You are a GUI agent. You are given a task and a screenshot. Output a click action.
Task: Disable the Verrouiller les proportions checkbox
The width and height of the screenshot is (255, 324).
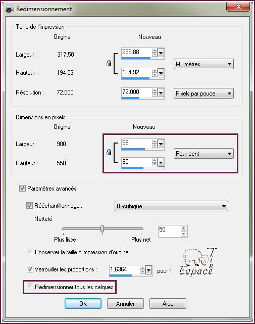point(30,269)
